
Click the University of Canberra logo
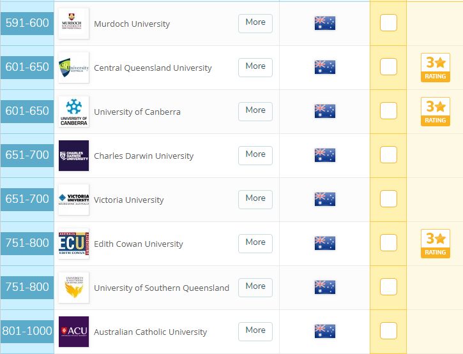pyautogui.click(x=73, y=112)
